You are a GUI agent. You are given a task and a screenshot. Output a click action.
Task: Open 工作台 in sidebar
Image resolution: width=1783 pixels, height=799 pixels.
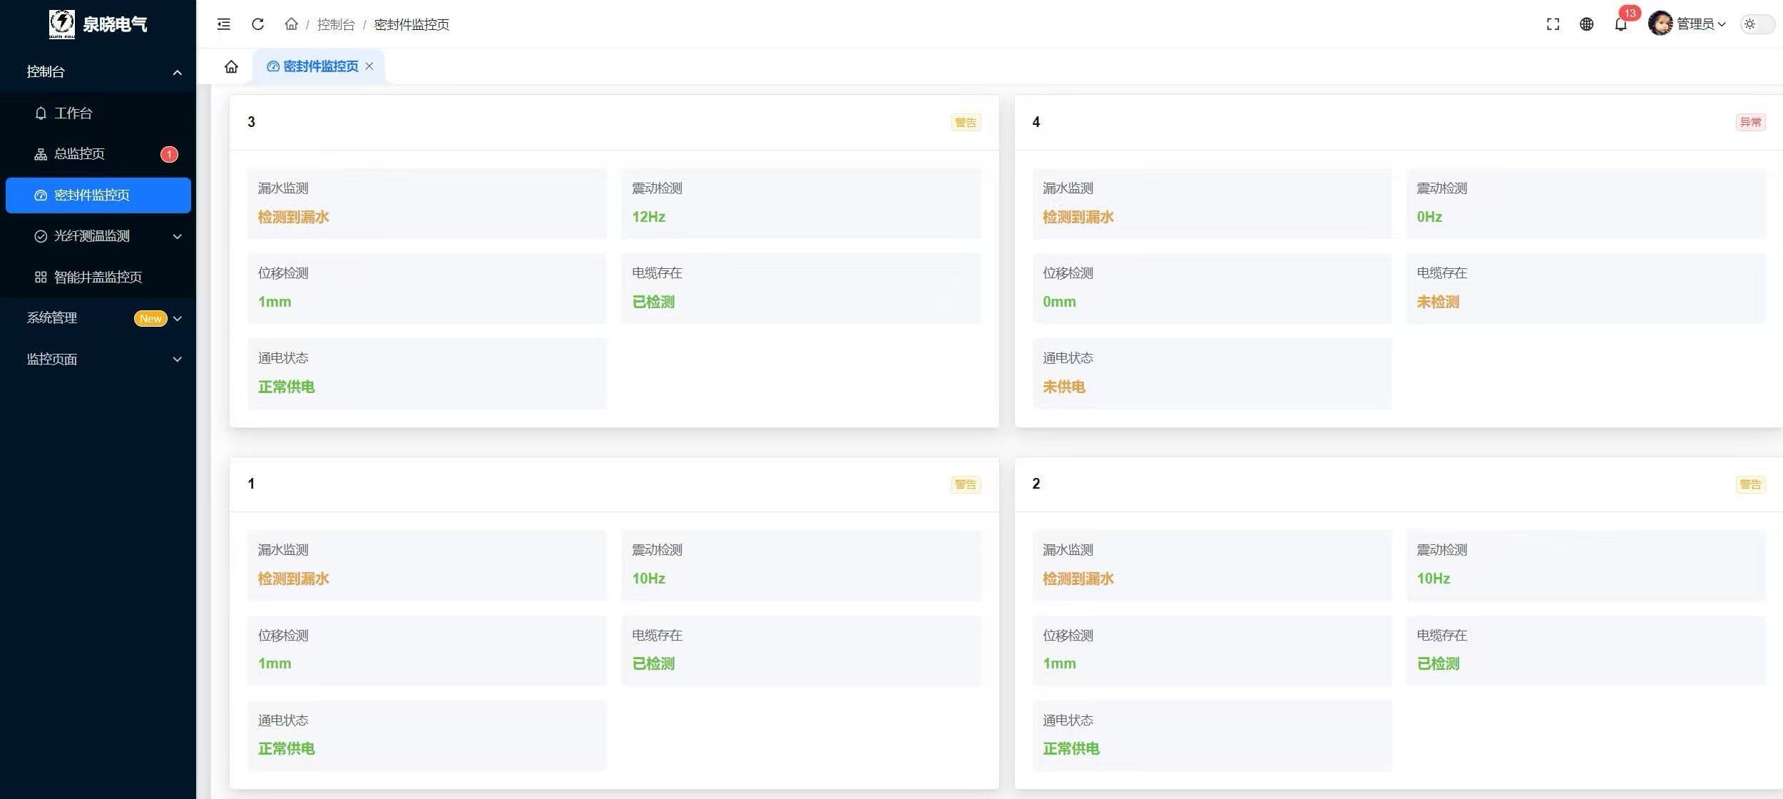pyautogui.click(x=98, y=113)
